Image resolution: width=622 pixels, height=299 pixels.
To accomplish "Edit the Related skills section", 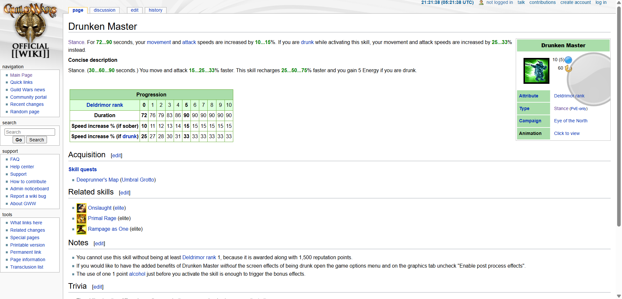I will coord(124,193).
